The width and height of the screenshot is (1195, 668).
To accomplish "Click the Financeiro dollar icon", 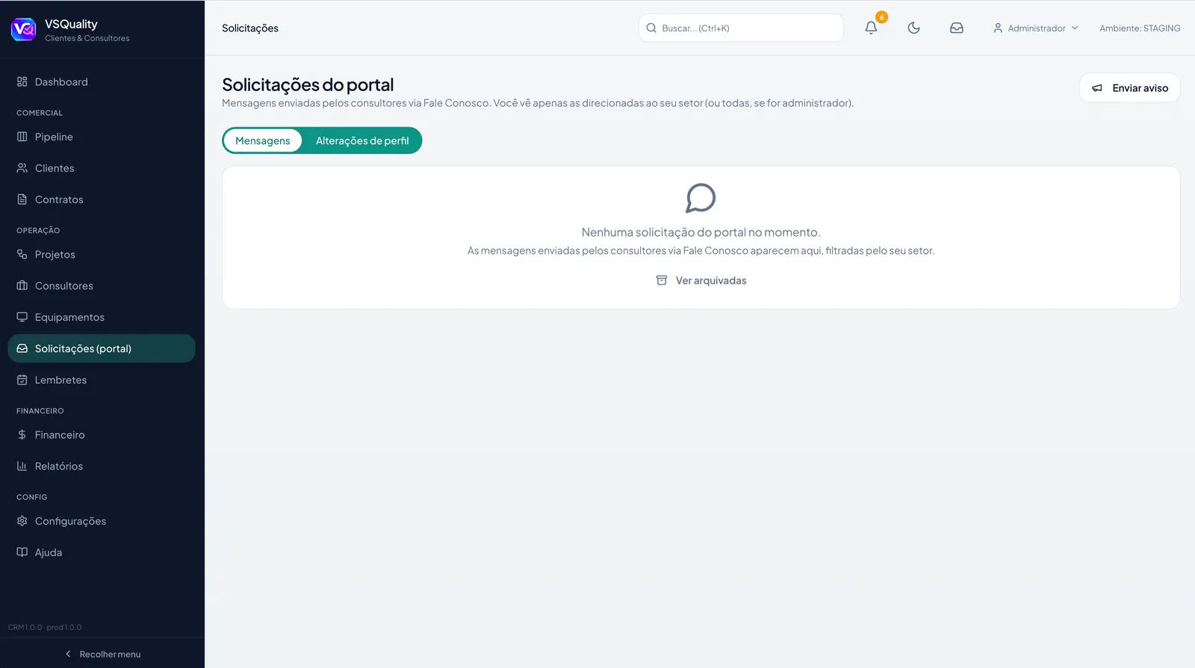I will point(22,435).
